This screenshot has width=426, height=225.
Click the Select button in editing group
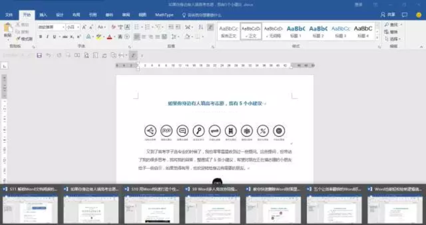pyautogui.click(x=393, y=39)
